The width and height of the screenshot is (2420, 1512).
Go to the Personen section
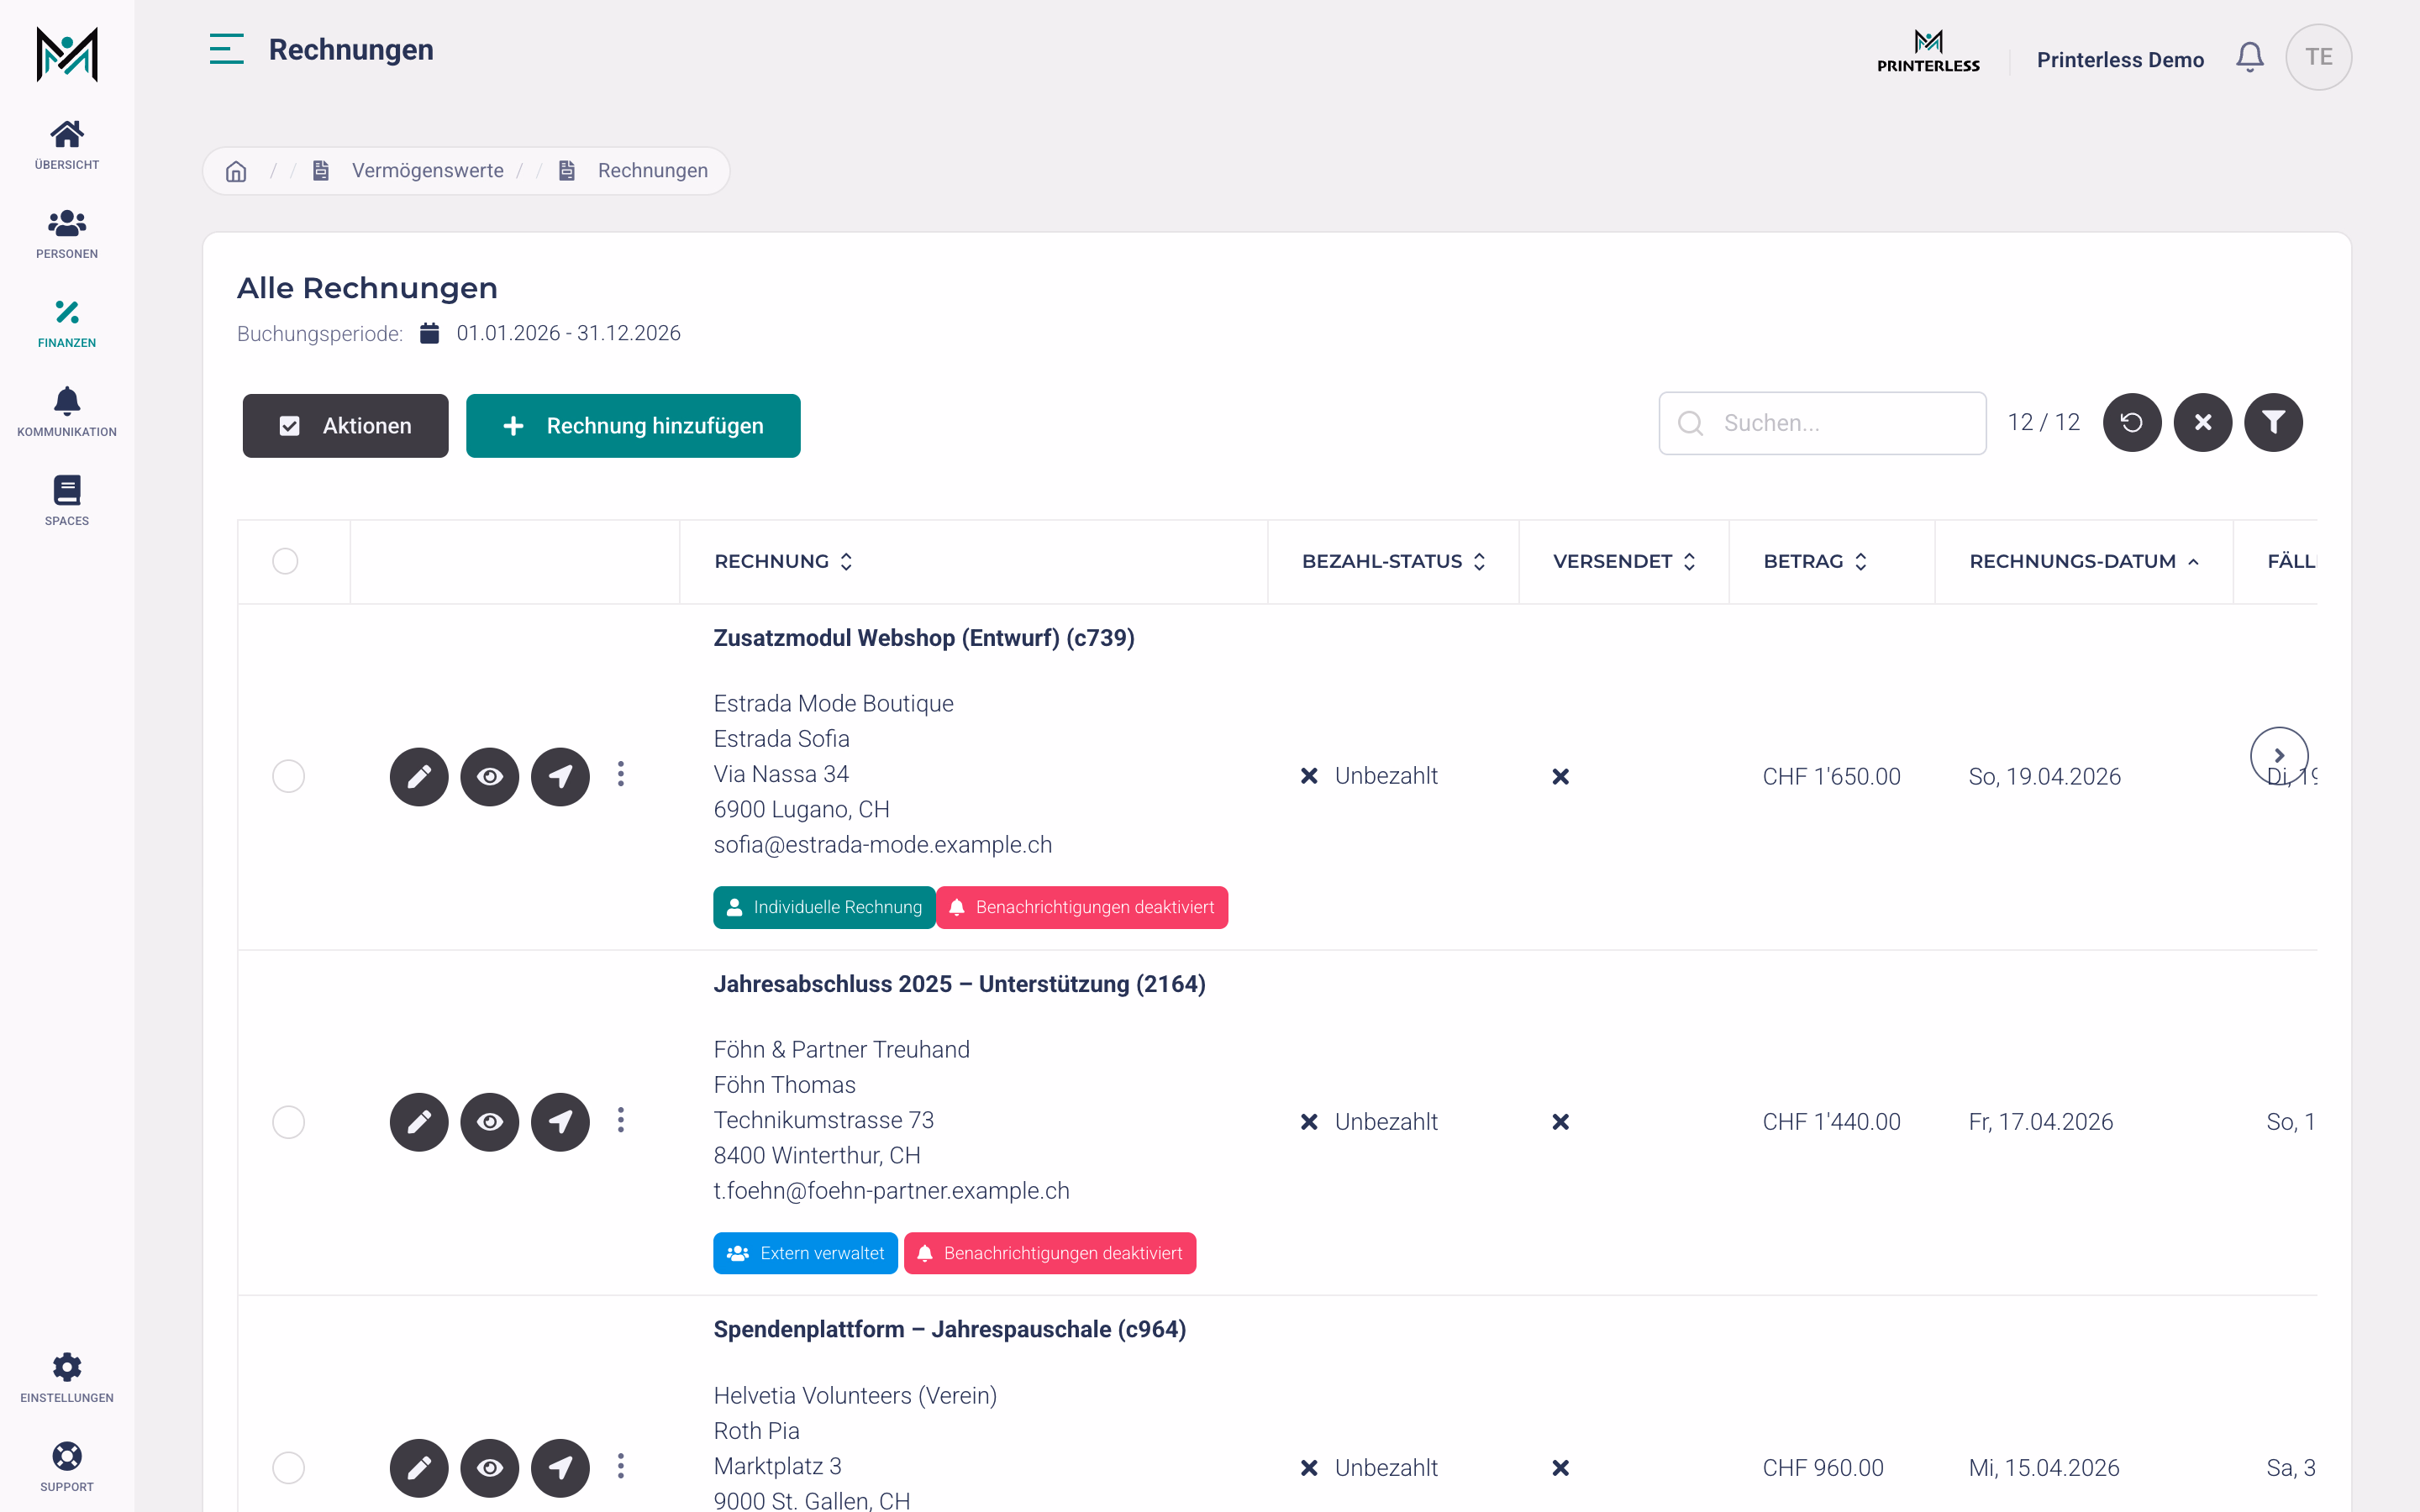[67, 234]
